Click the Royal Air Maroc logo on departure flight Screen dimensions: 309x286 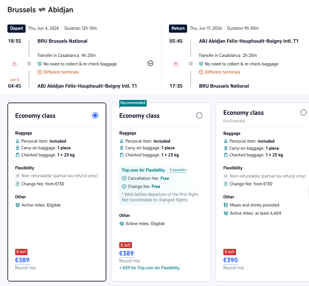pos(15,64)
